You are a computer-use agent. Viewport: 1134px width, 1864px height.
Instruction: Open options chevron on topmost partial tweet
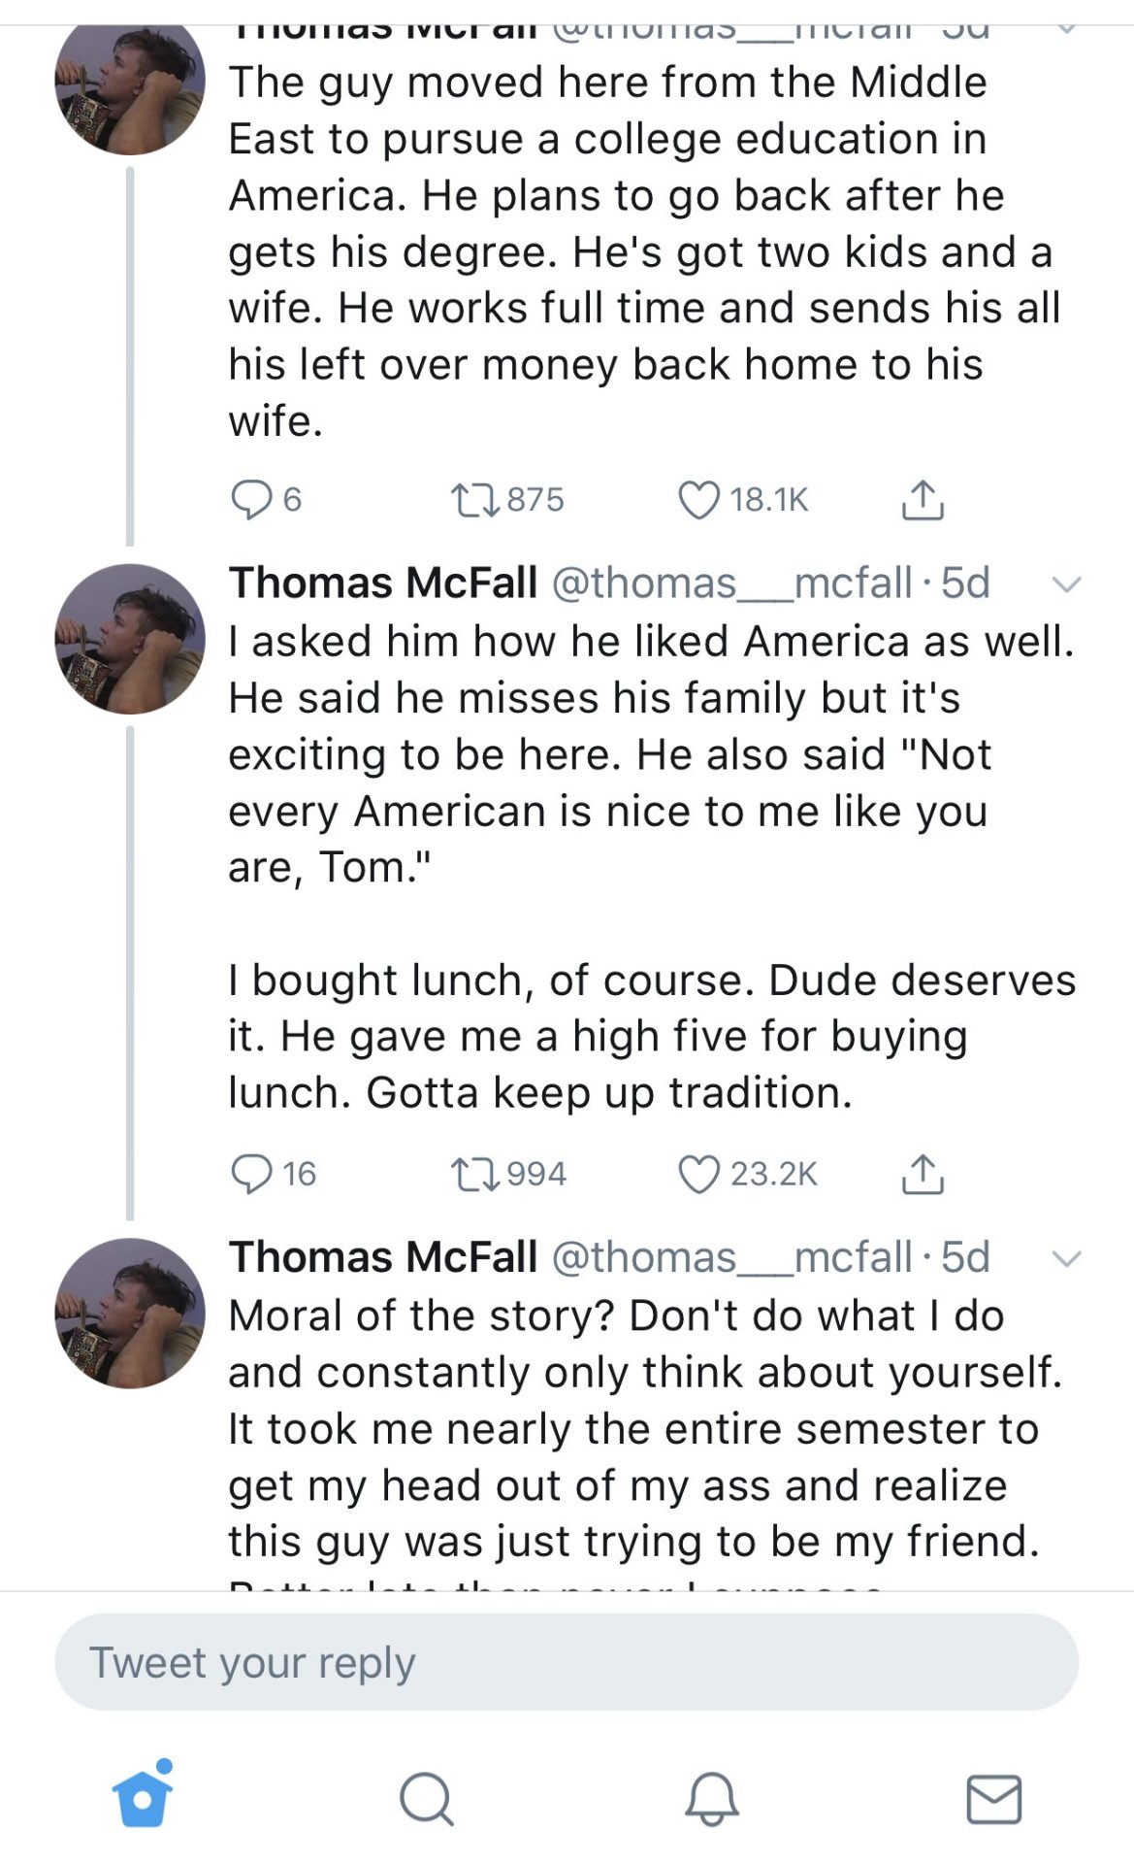pos(1066,29)
